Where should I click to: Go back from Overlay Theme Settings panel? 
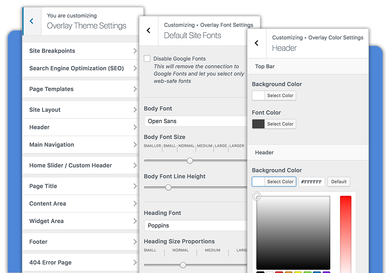pos(32,21)
